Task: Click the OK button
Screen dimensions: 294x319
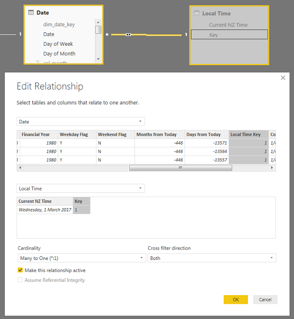Action: [236, 299]
